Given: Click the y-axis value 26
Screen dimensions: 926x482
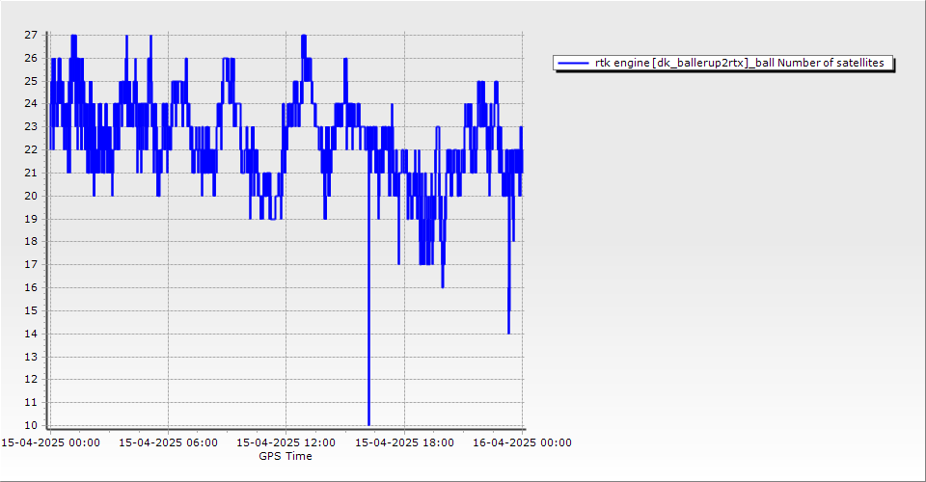Looking at the screenshot, I should [31, 58].
